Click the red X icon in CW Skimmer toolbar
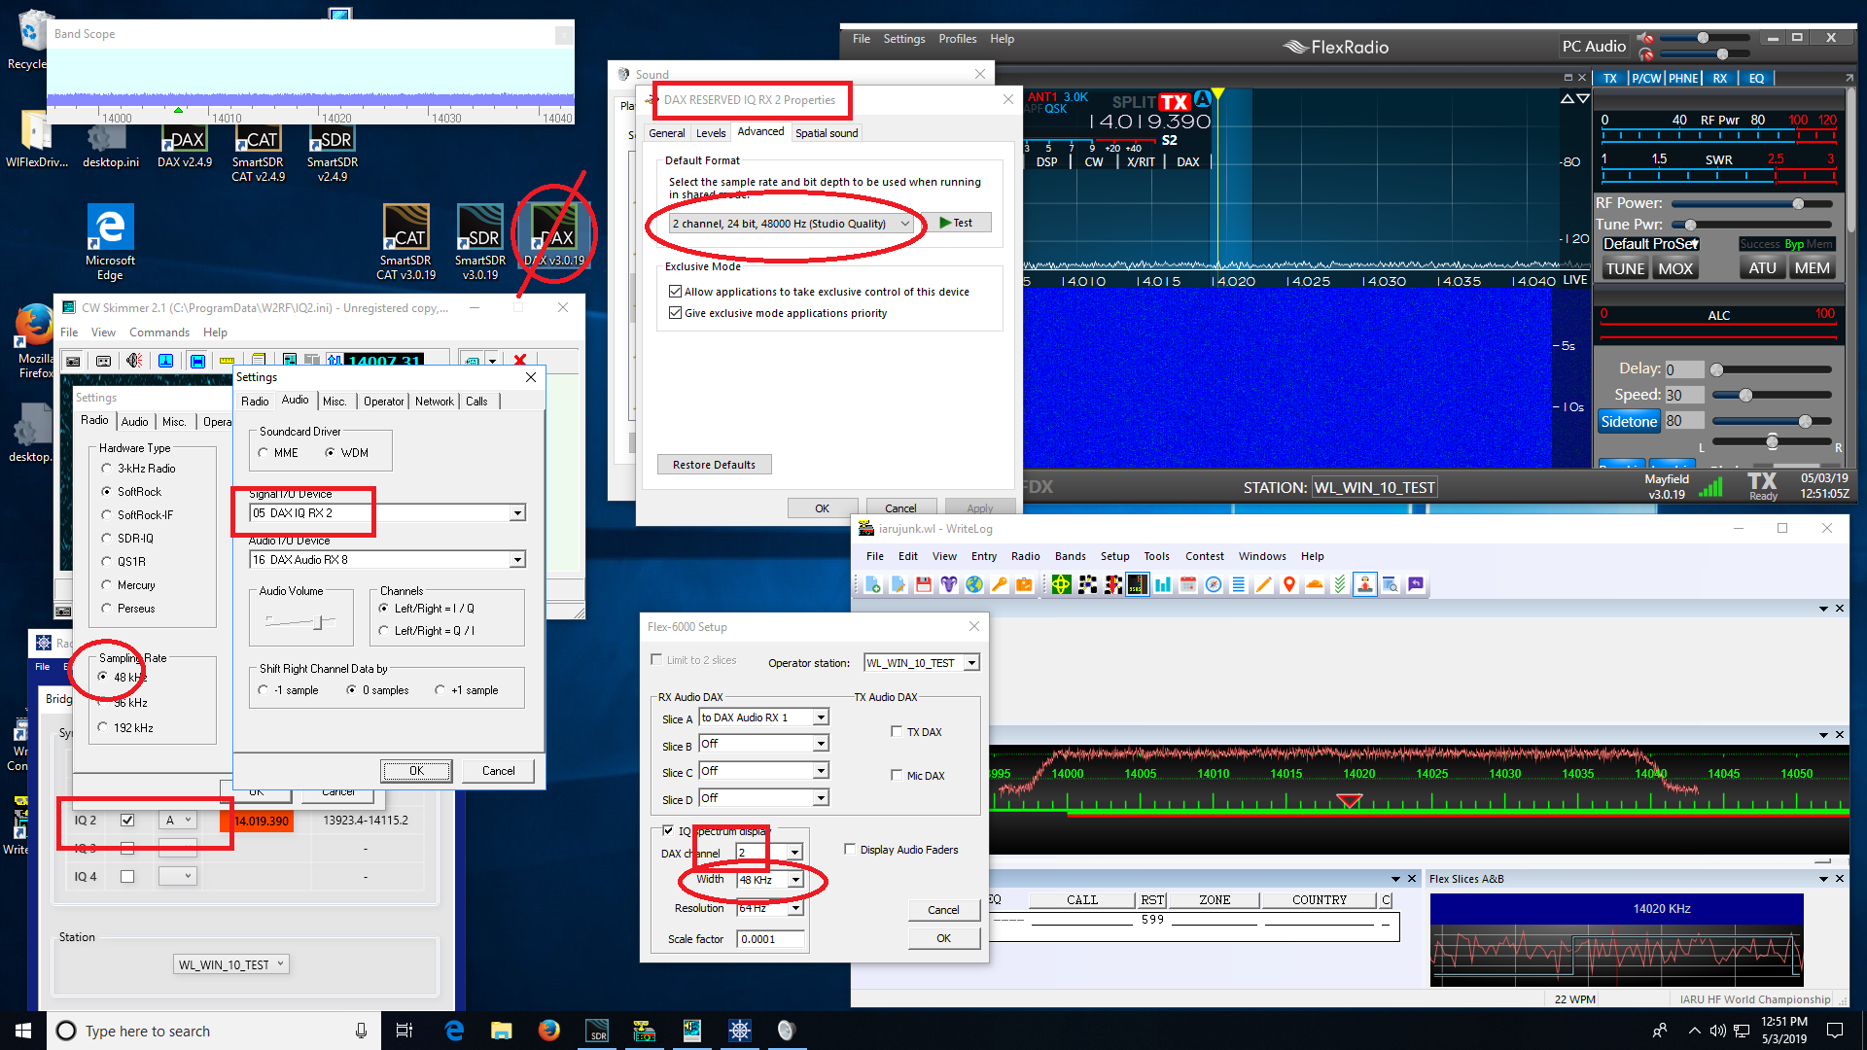Screen dimensions: 1867x1050 [520, 361]
